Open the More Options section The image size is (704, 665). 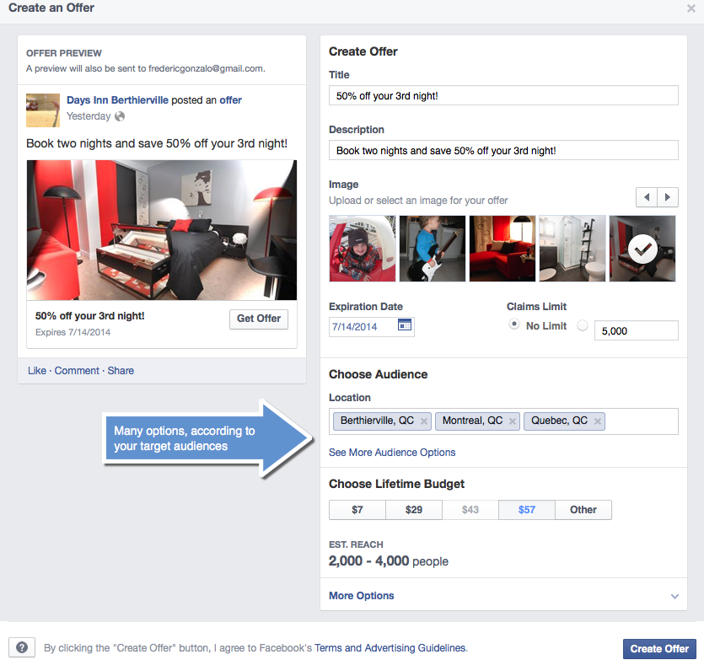coord(362,596)
